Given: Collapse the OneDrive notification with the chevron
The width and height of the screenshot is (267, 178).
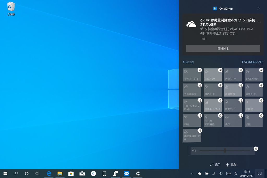Looking at the screenshot, I should tap(259, 22).
